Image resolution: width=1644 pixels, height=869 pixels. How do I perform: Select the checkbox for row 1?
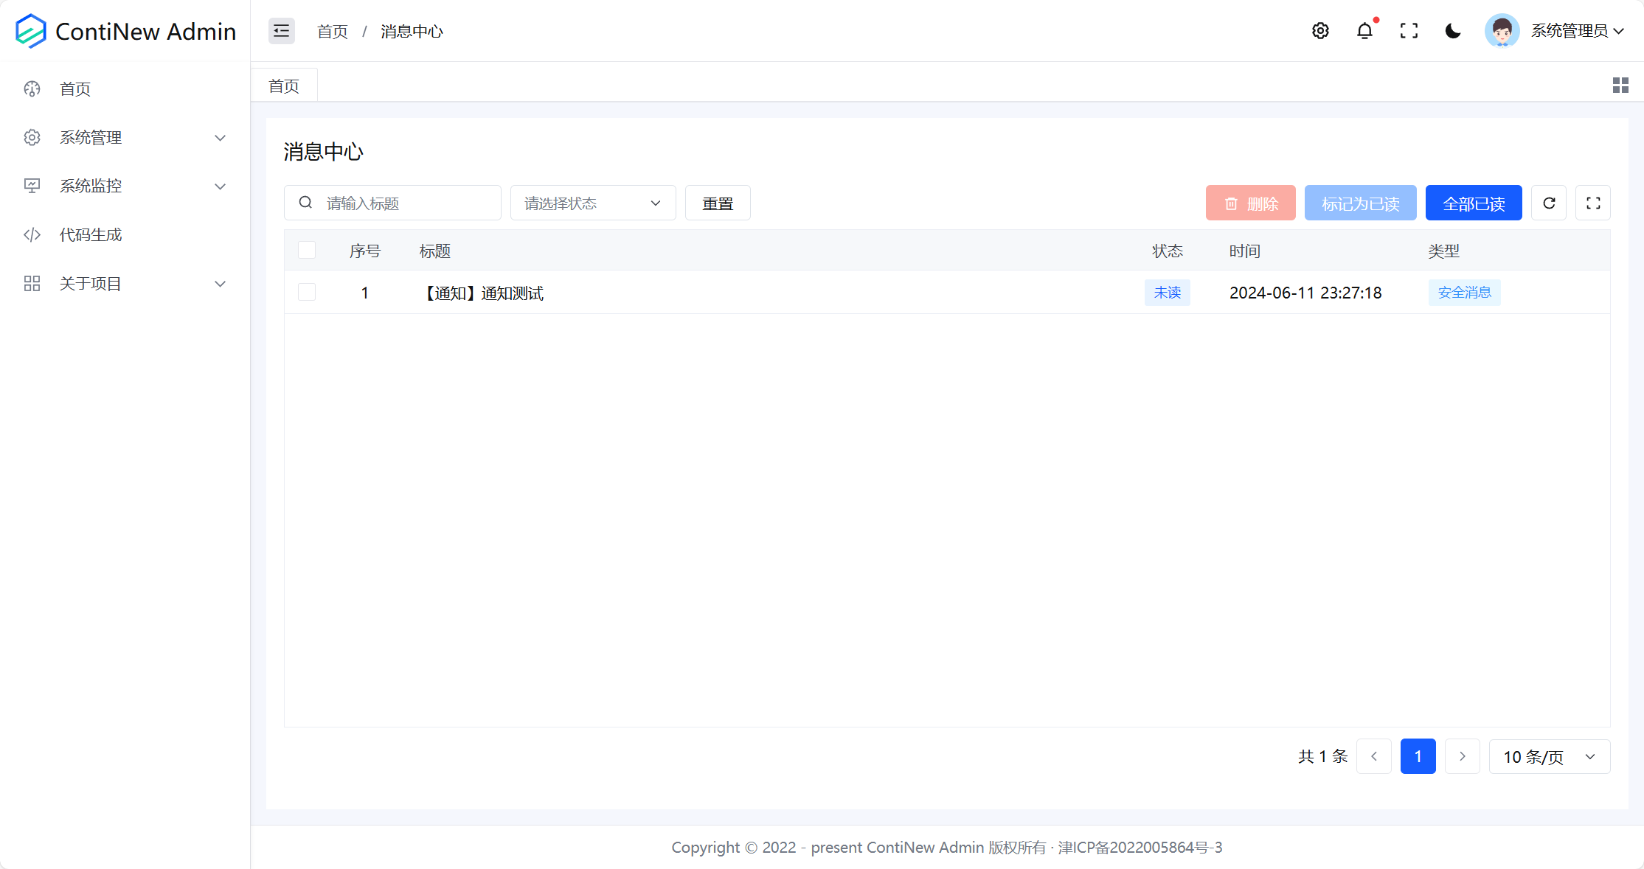(x=307, y=293)
